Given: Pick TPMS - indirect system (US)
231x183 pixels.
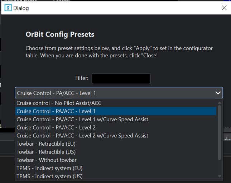Looking at the screenshot, I should pyautogui.click(x=49, y=176).
